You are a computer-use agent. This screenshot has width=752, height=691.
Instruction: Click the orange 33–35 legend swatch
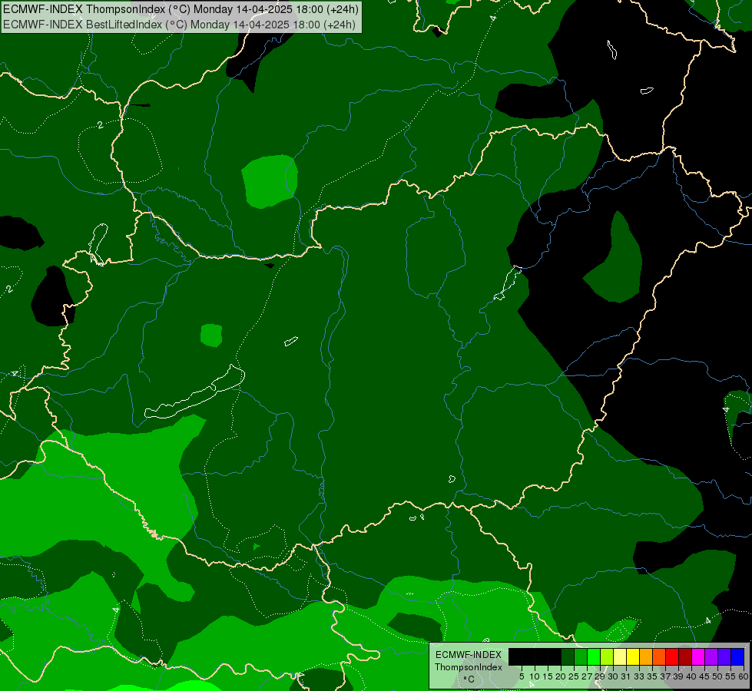tap(646, 656)
